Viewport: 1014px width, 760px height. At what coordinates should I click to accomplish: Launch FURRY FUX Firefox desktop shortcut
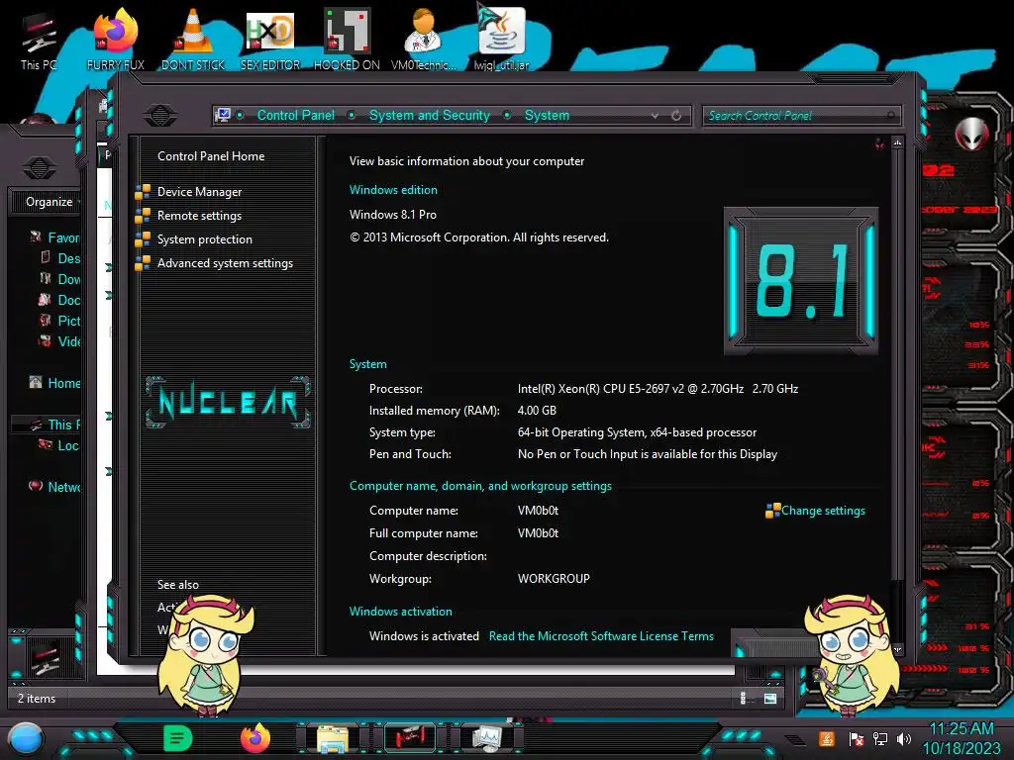point(116,40)
